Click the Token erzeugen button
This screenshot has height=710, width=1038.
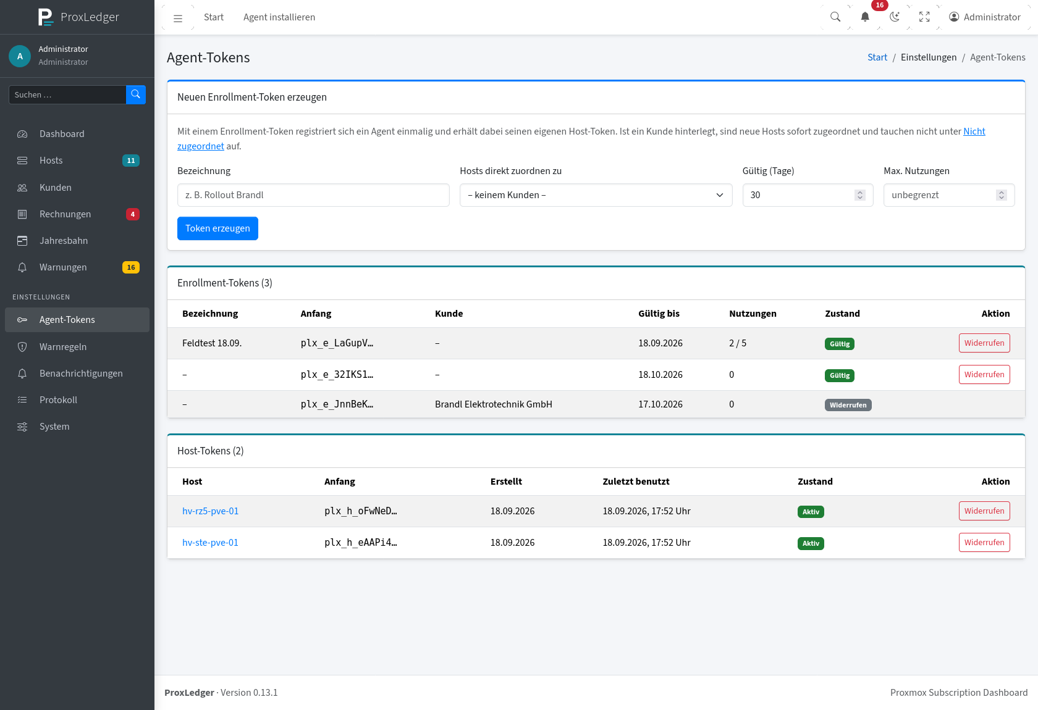217,228
